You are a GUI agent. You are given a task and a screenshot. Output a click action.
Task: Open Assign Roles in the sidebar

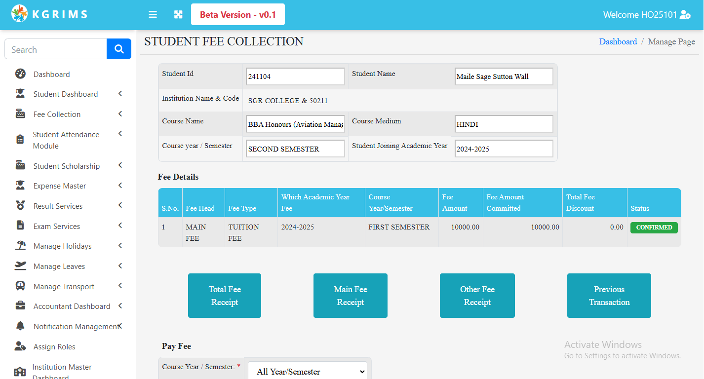tap(54, 346)
